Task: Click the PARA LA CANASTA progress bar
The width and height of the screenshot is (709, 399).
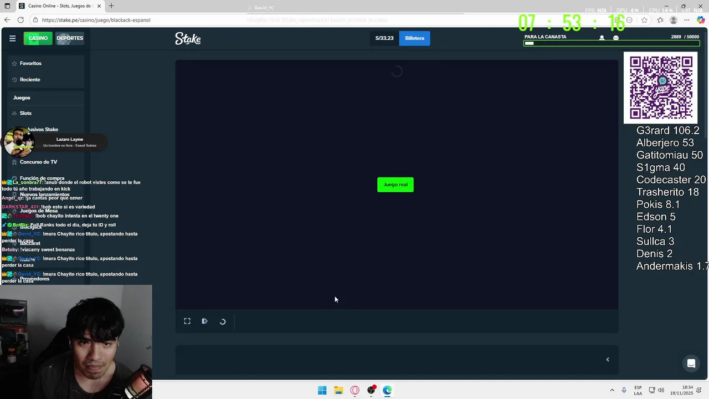Action: 611,43
